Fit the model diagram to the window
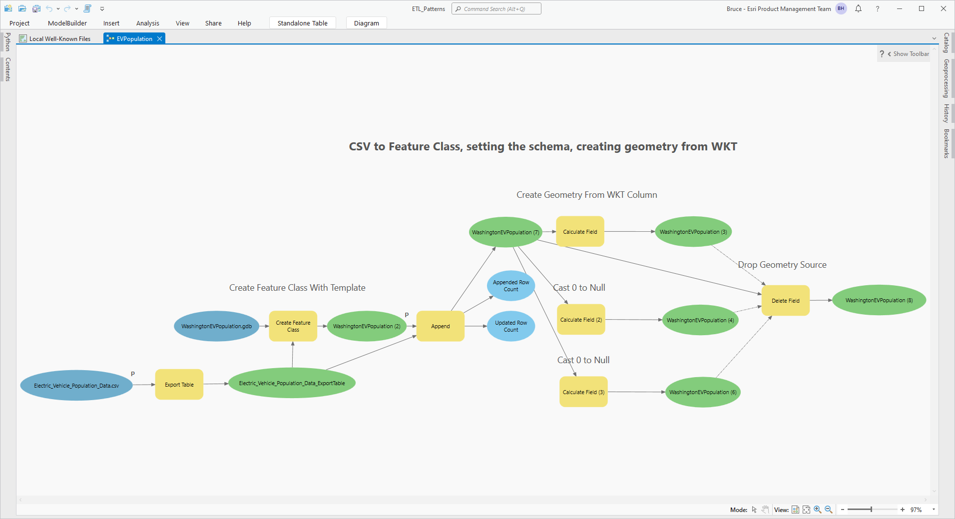The width and height of the screenshot is (955, 519). pyautogui.click(x=807, y=509)
